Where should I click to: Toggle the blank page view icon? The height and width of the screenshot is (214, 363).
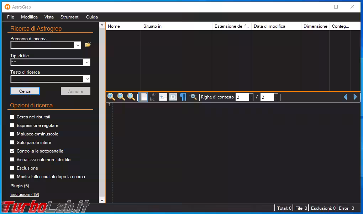point(143,97)
